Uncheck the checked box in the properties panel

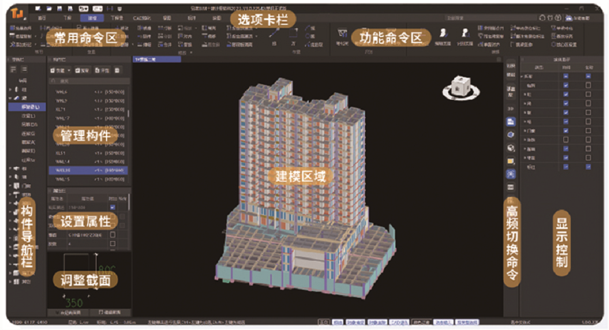pyautogui.click(x=113, y=207)
